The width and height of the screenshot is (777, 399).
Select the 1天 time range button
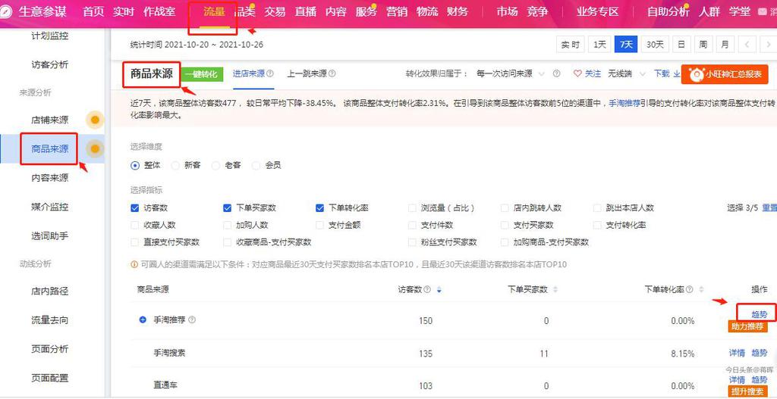[x=599, y=45]
